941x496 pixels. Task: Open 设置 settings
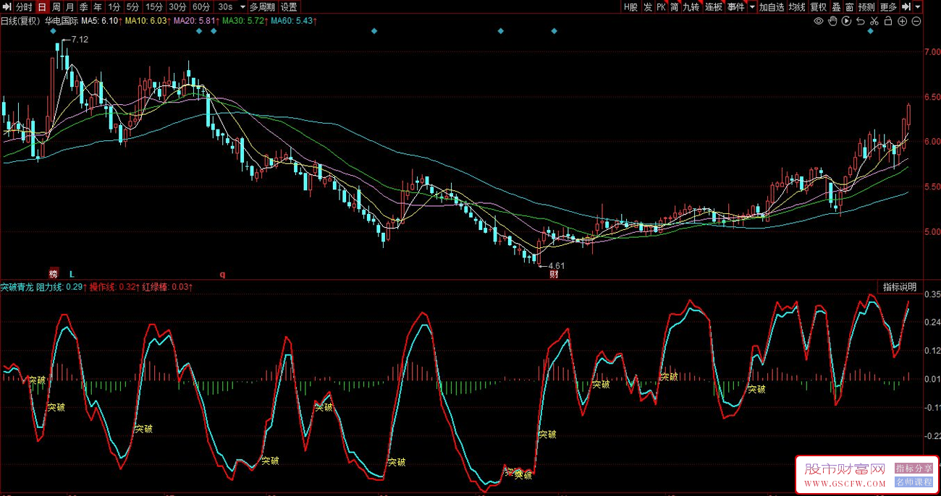pos(289,7)
